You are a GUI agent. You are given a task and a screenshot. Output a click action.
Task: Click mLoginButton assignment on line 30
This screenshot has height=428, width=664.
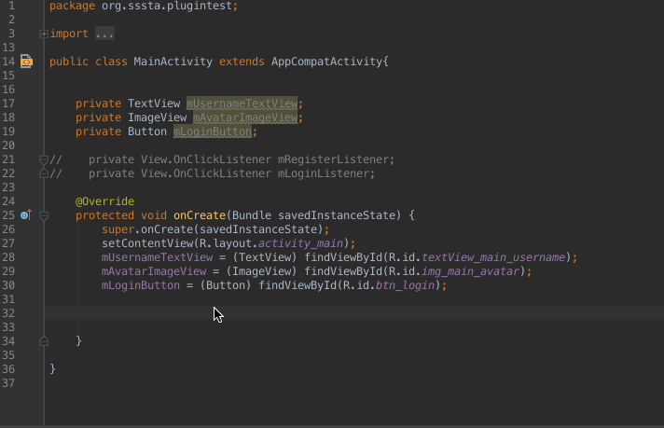coord(141,285)
